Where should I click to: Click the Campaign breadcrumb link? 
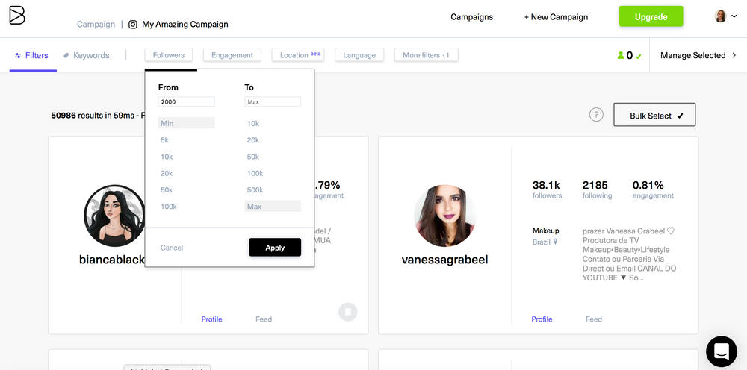96,25
